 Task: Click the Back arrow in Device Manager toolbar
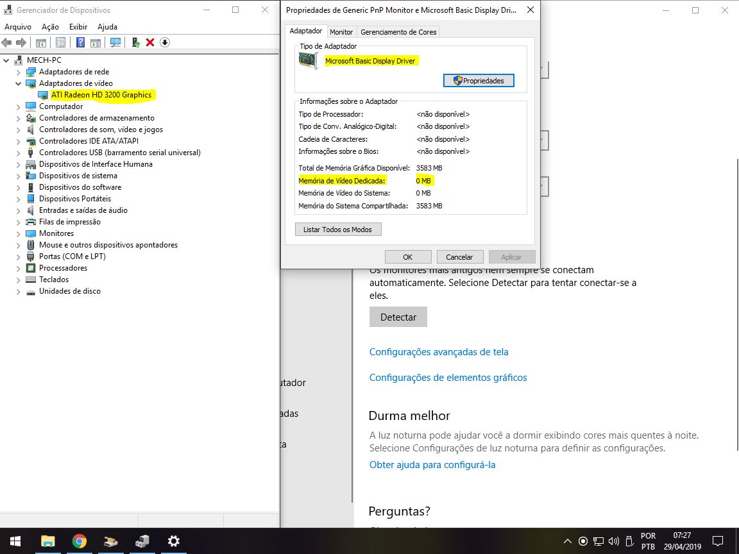[x=6, y=42]
